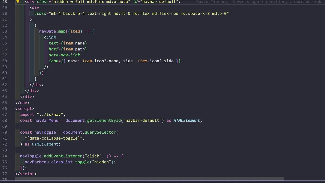
Task: Click the horizontal scrollbar below the code
Action: point(149,179)
